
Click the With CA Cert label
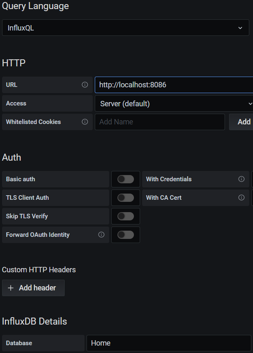(x=164, y=198)
